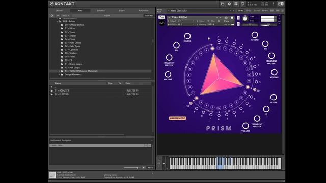The image size is (326, 183).
Task: Click the instrument thumbnail icon in info pane
Action: pyautogui.click(x=52, y=175)
